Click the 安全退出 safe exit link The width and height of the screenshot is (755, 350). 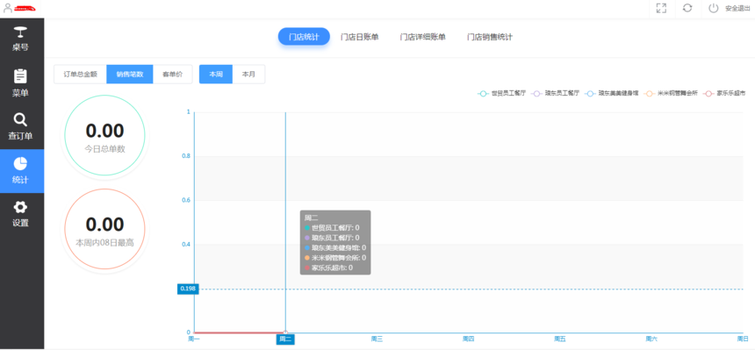737,8
